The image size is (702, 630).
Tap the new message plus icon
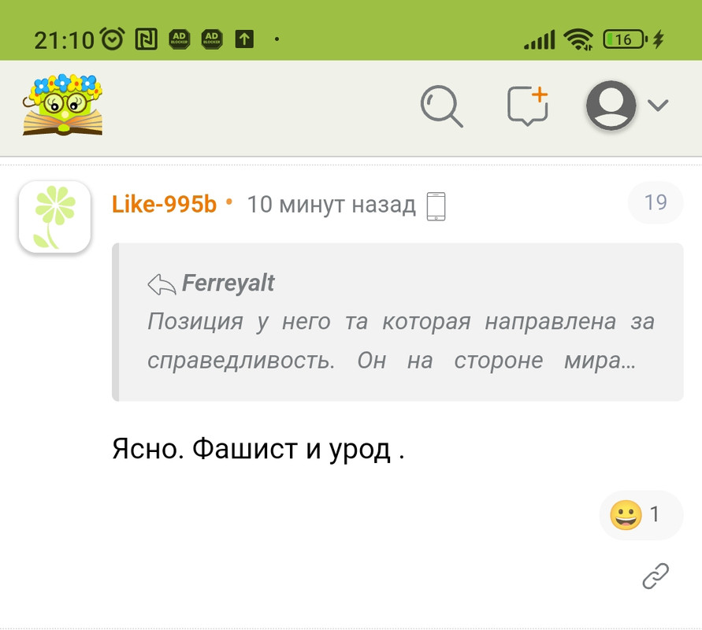click(528, 106)
